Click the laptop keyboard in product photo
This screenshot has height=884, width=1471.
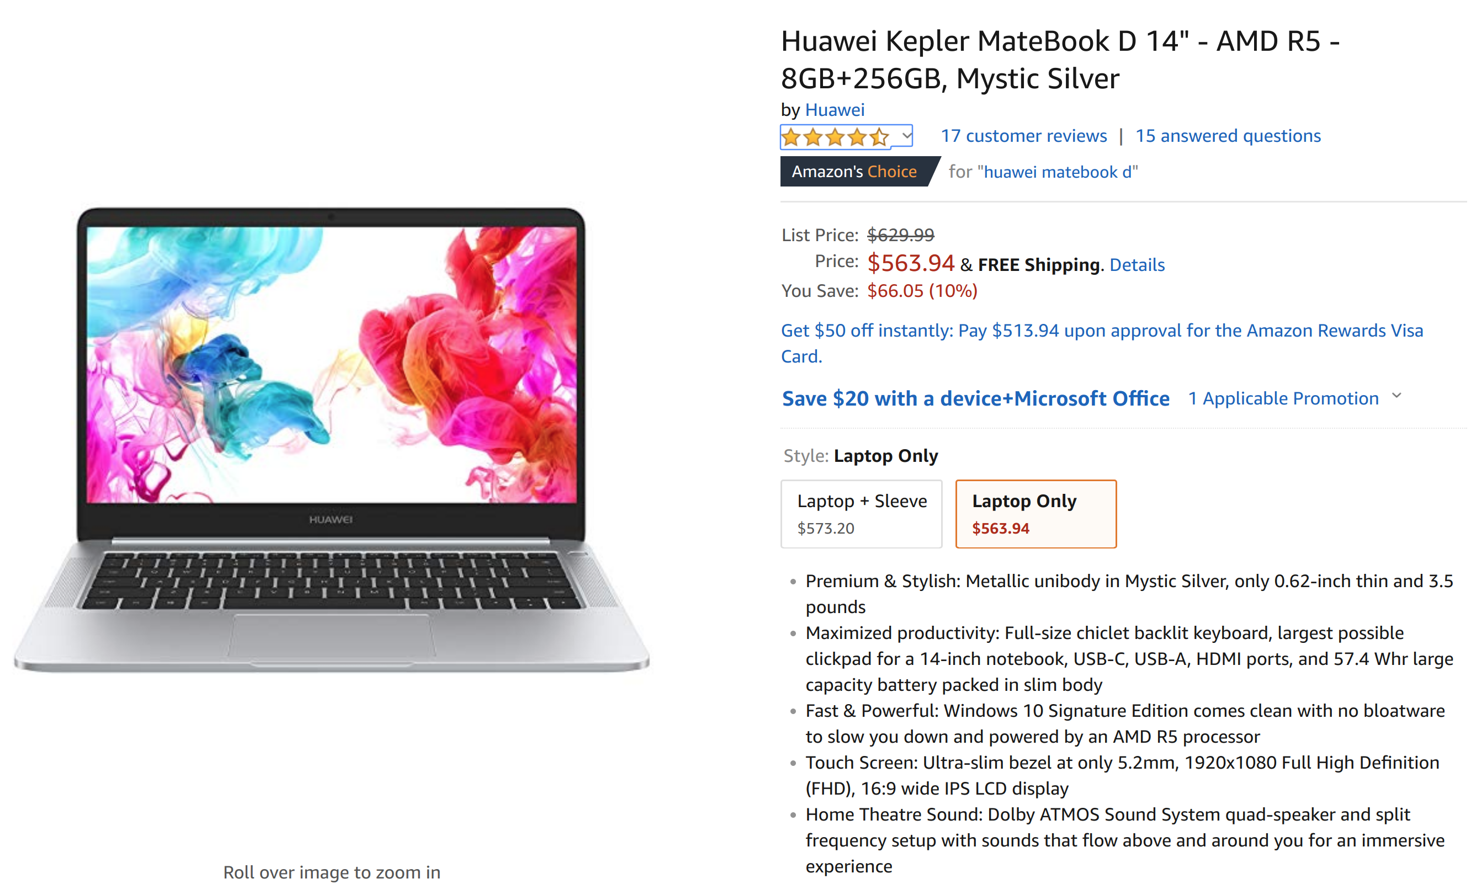331,580
